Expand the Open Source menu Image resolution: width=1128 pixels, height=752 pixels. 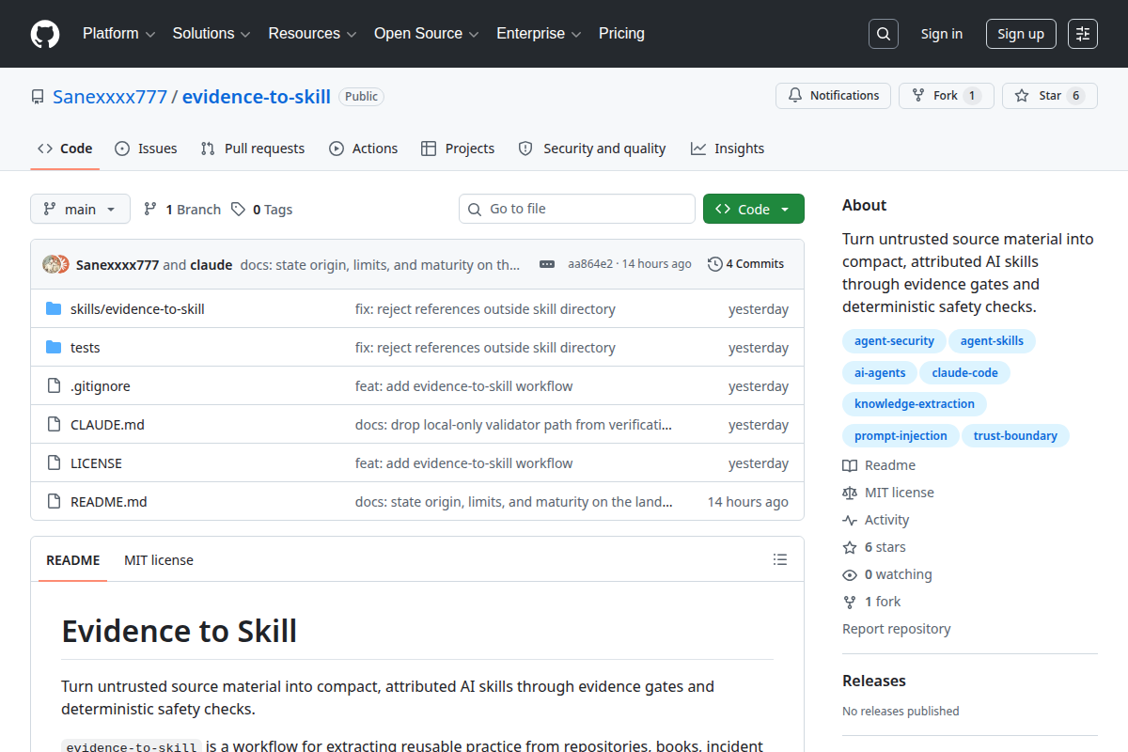click(x=427, y=34)
